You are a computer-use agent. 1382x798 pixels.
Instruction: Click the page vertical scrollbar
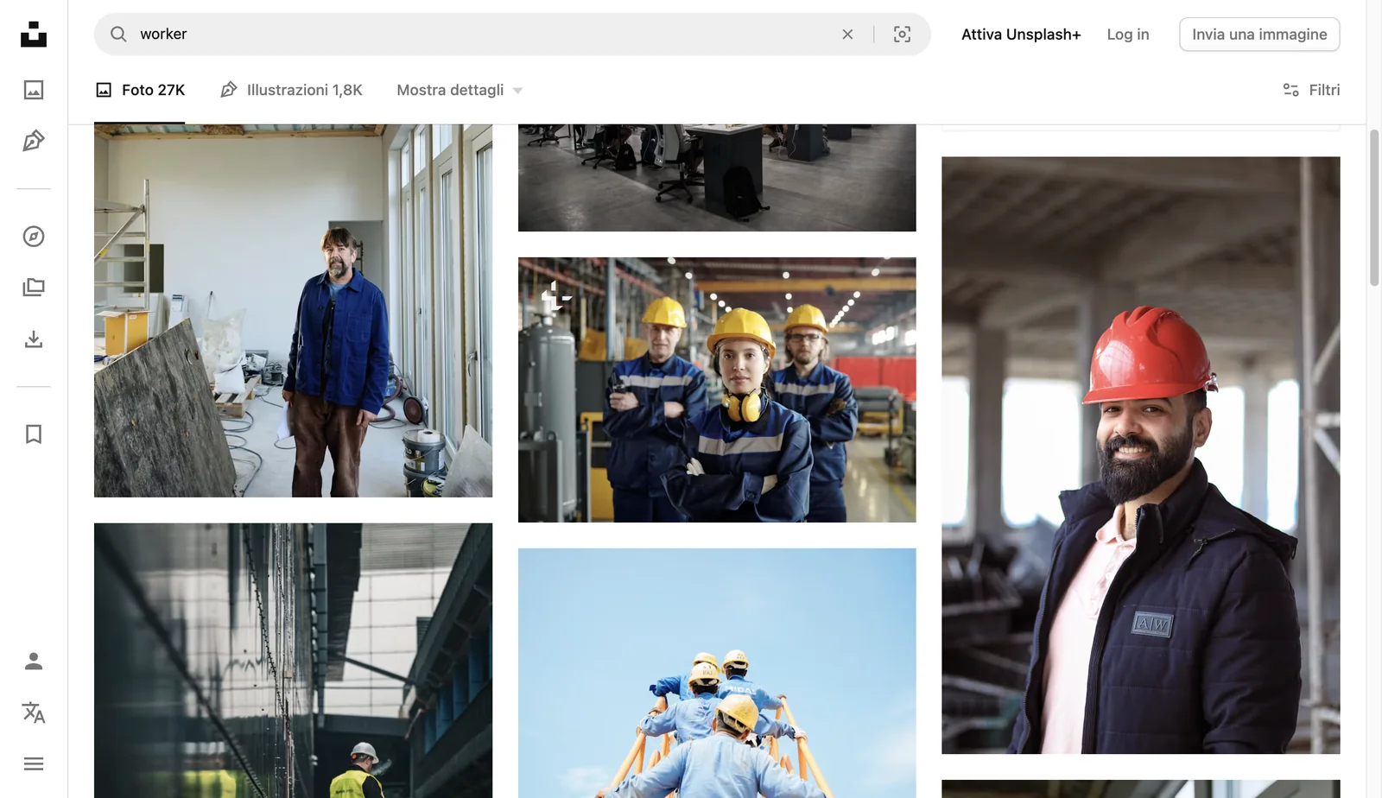(1374, 207)
